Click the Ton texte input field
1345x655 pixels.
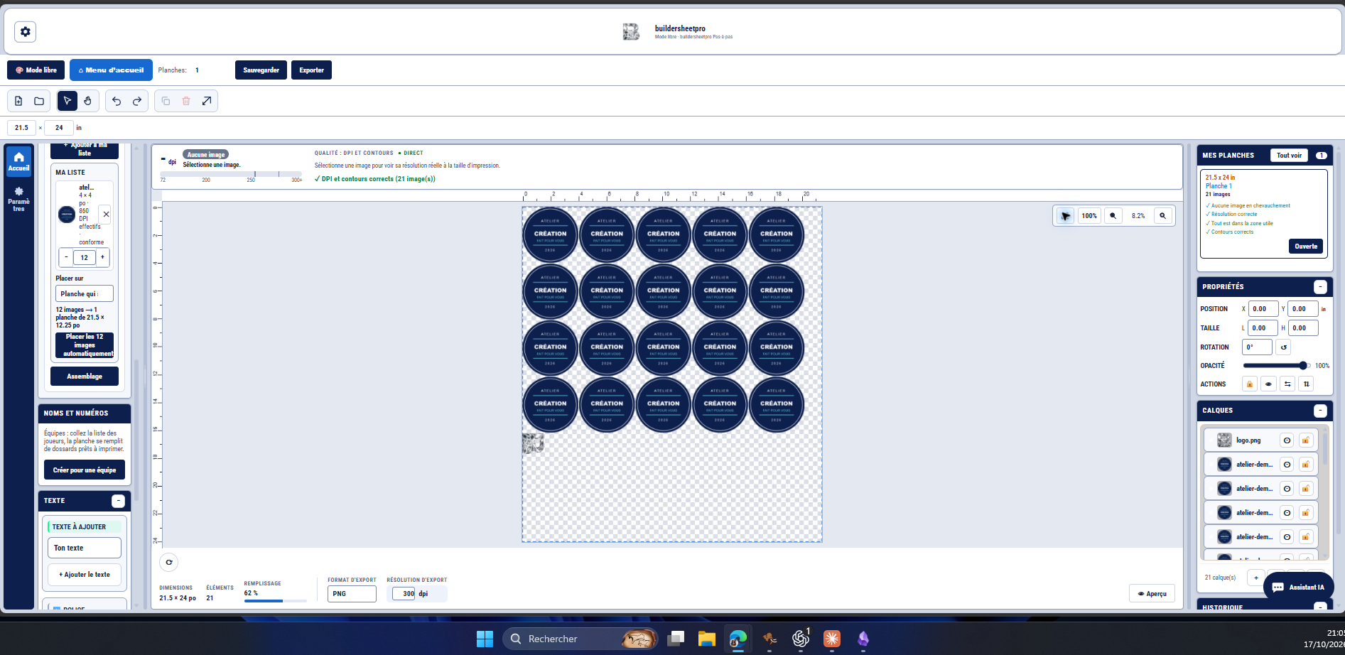tap(85, 548)
